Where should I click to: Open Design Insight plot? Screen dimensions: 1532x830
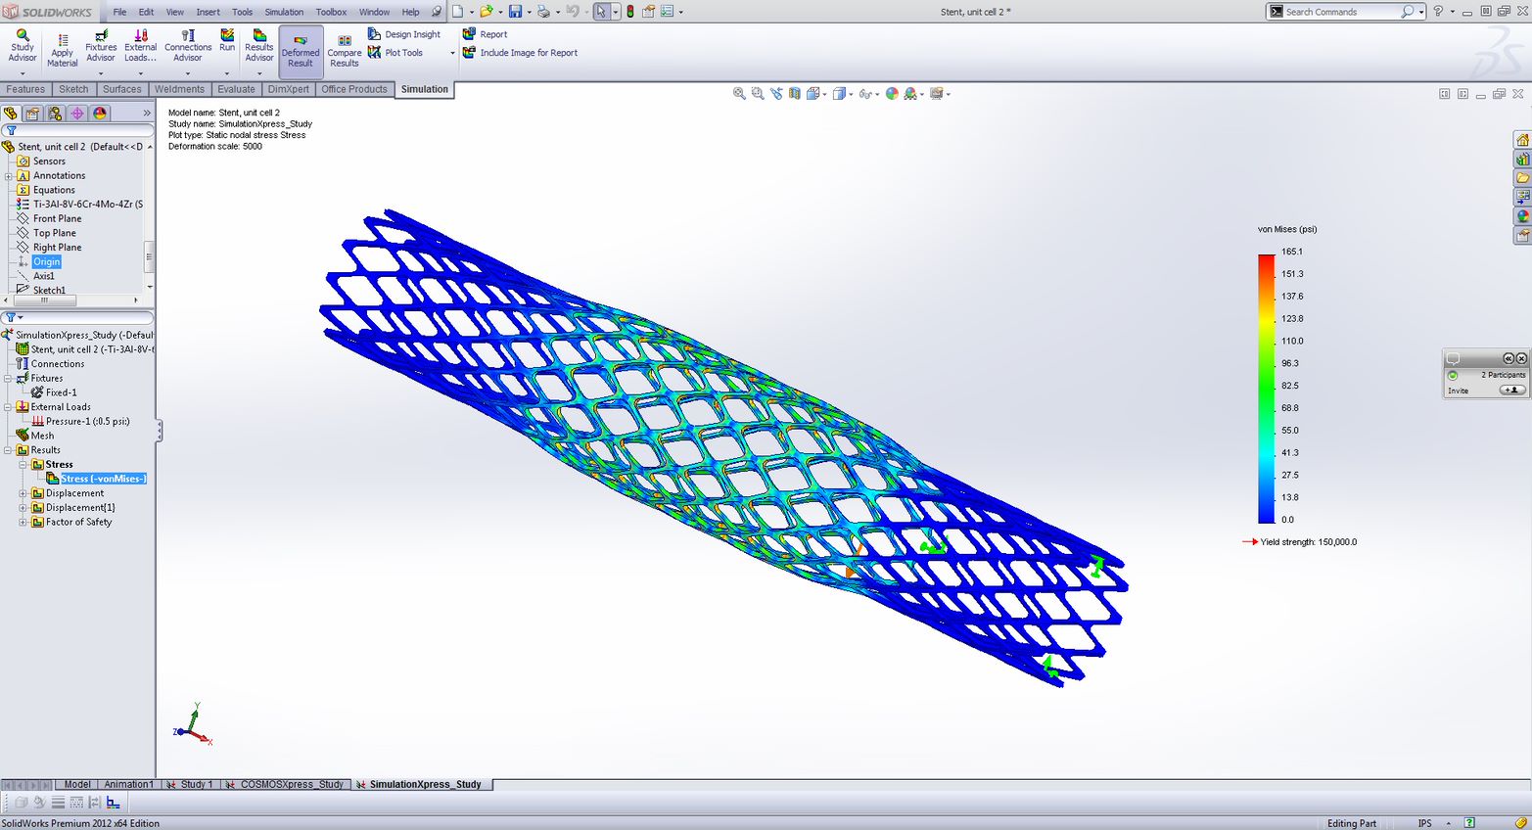point(404,34)
